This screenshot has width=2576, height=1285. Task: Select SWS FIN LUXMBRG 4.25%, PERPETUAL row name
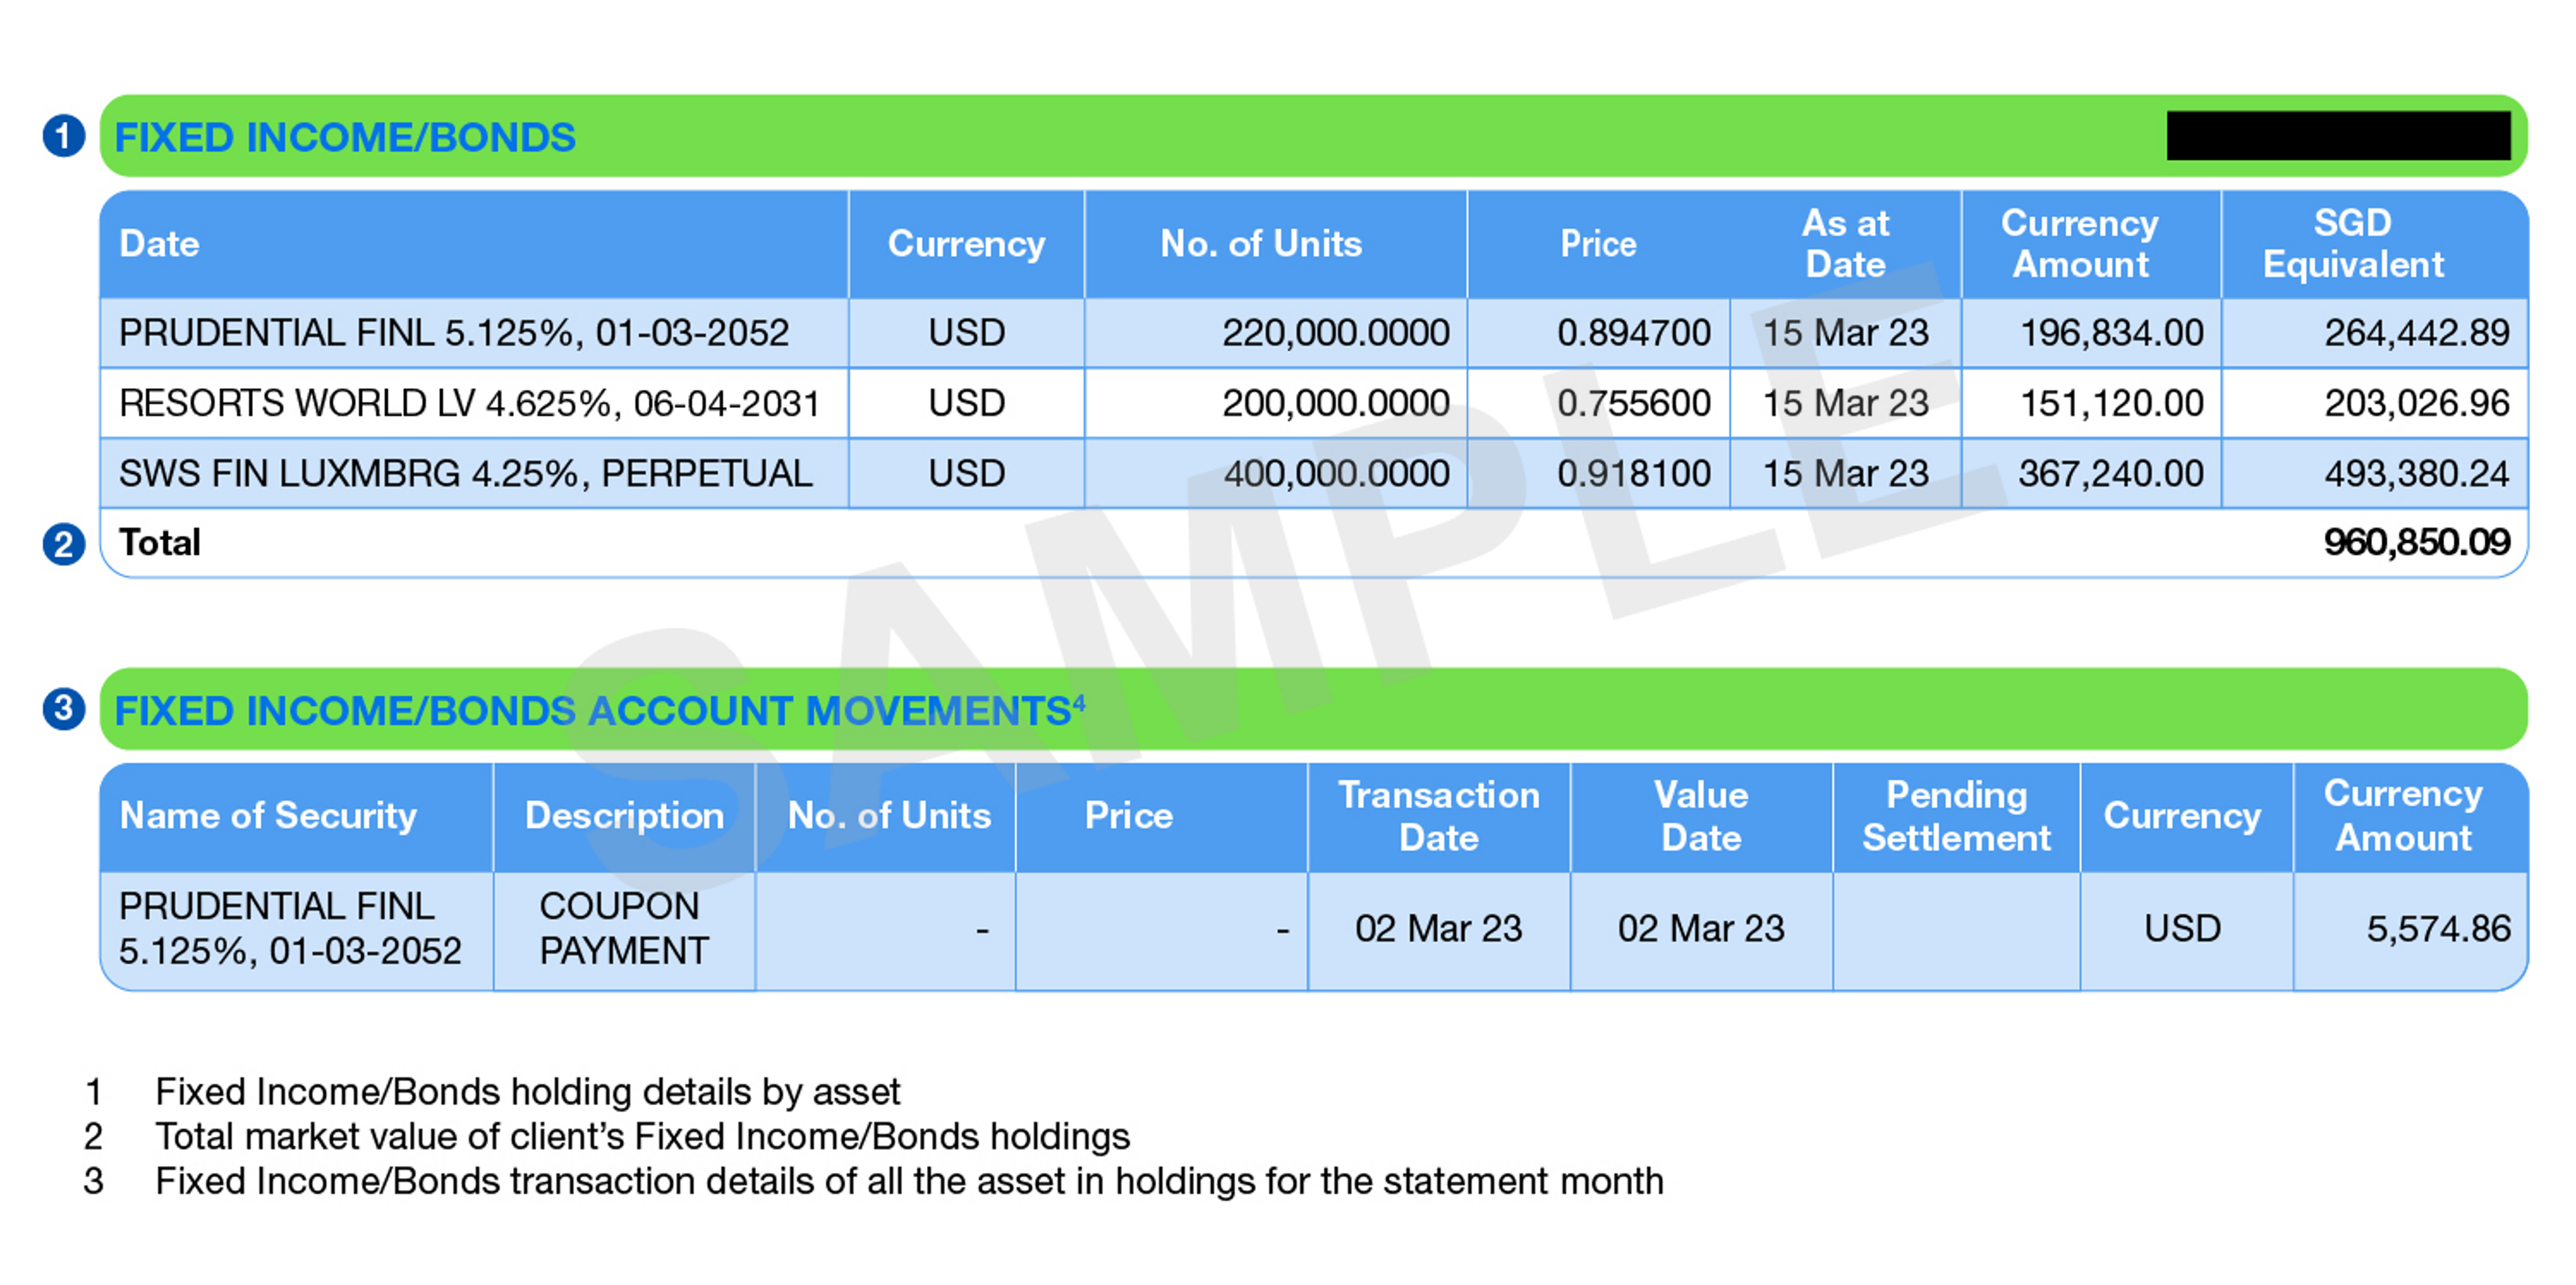click(466, 473)
